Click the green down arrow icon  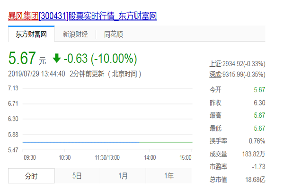click(57, 58)
